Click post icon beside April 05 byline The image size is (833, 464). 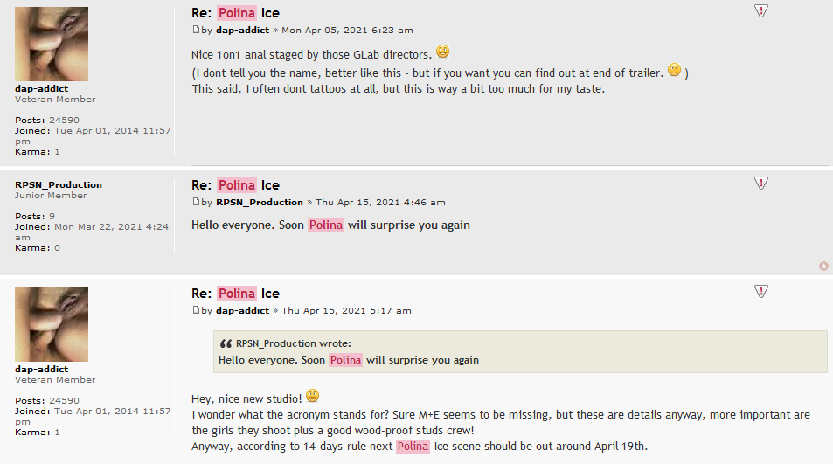197,30
